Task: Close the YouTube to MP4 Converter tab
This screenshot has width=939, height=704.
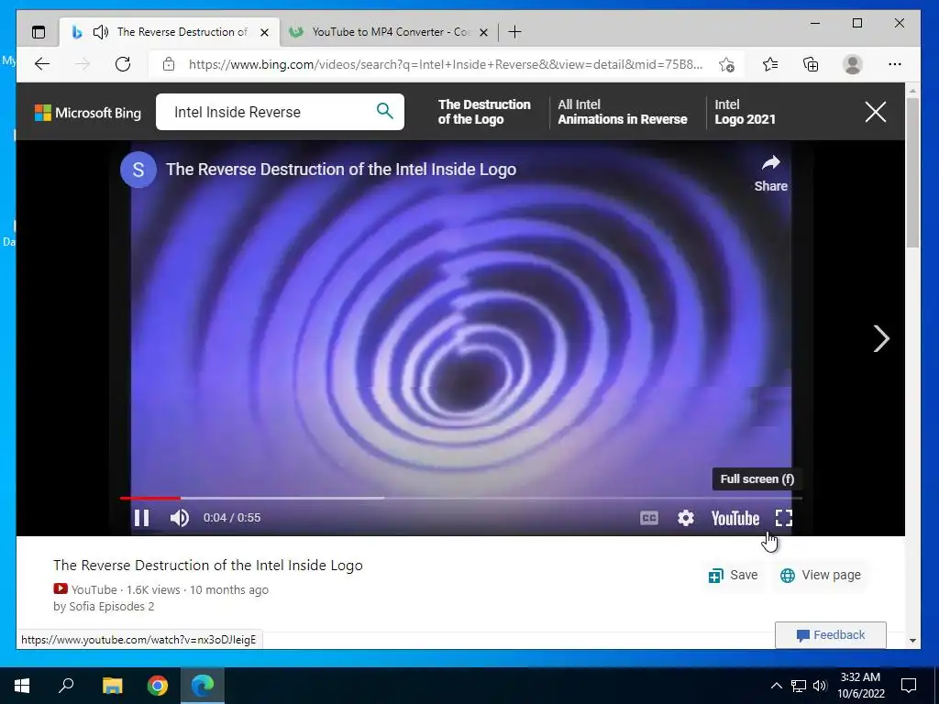Action: pos(484,32)
